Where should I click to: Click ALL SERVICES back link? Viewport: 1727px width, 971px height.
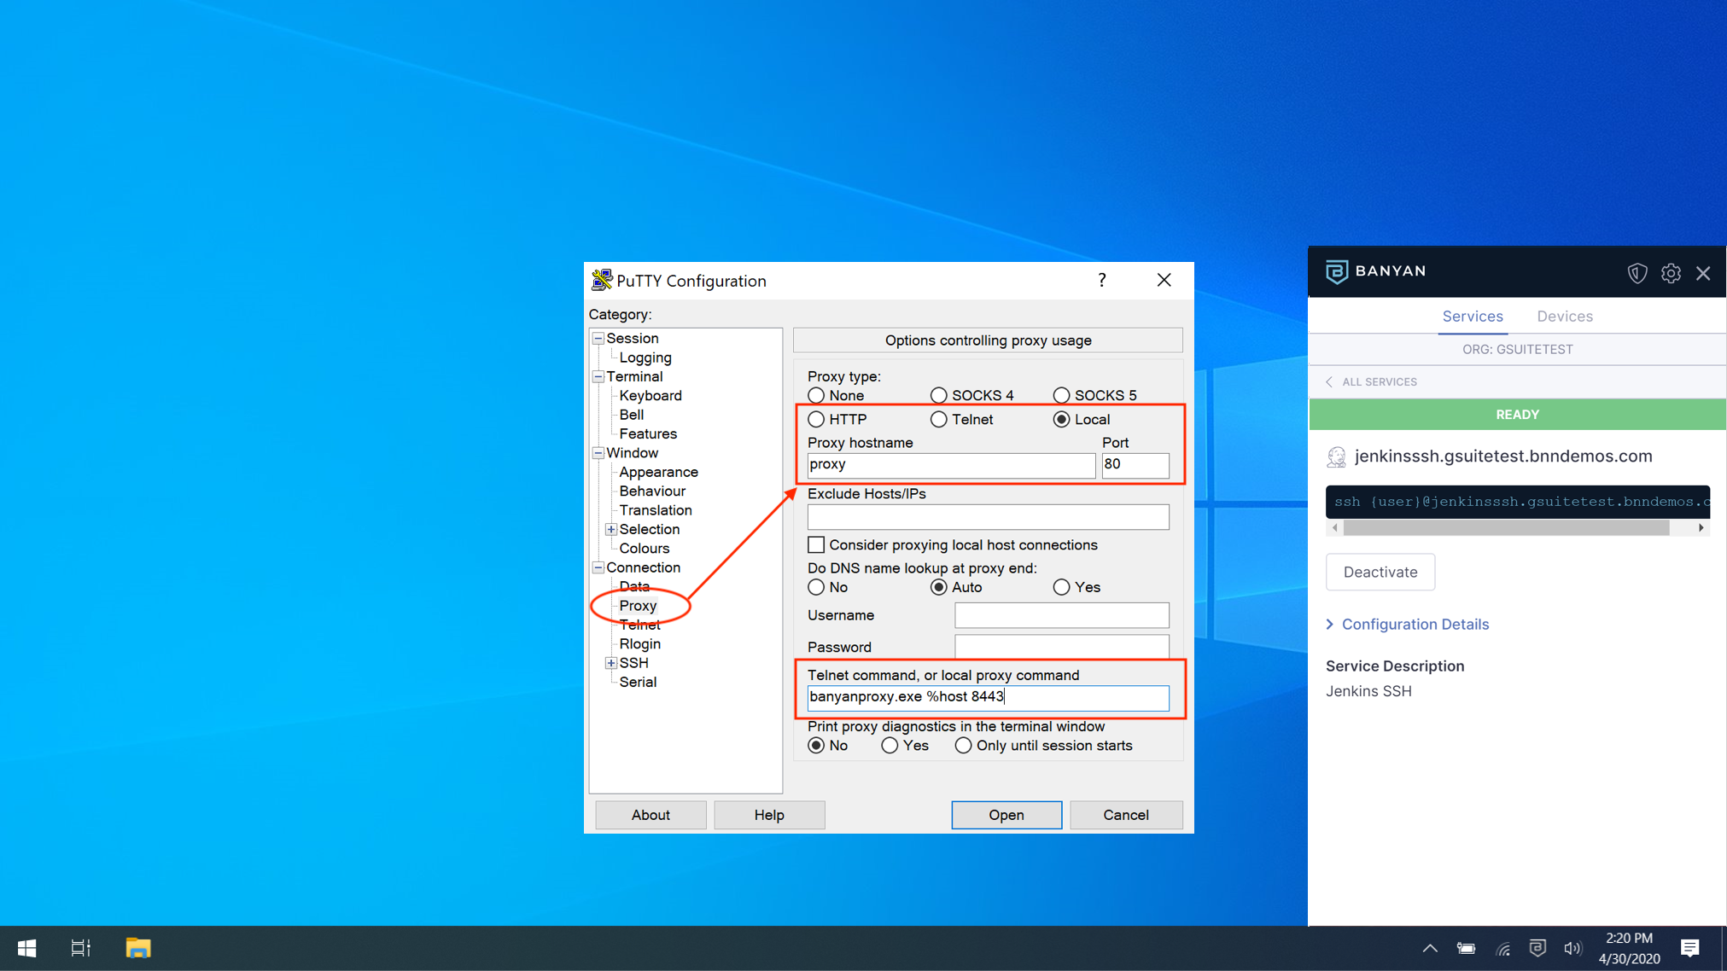point(1379,381)
